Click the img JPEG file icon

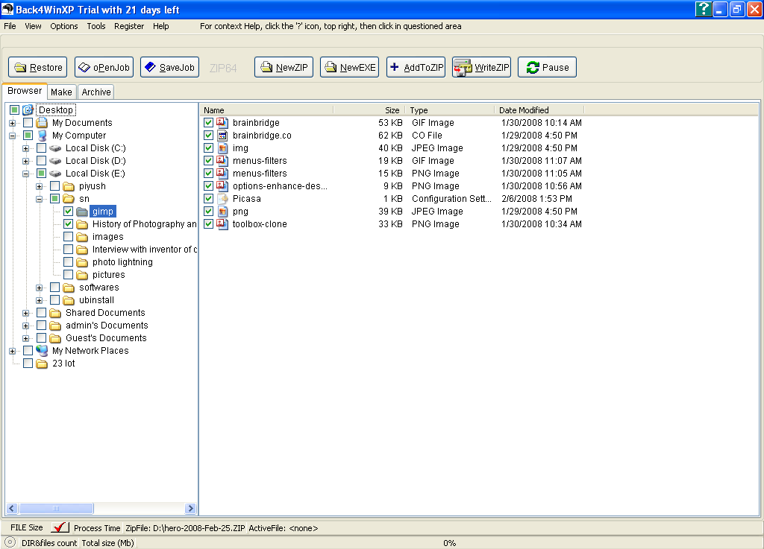tap(222, 147)
